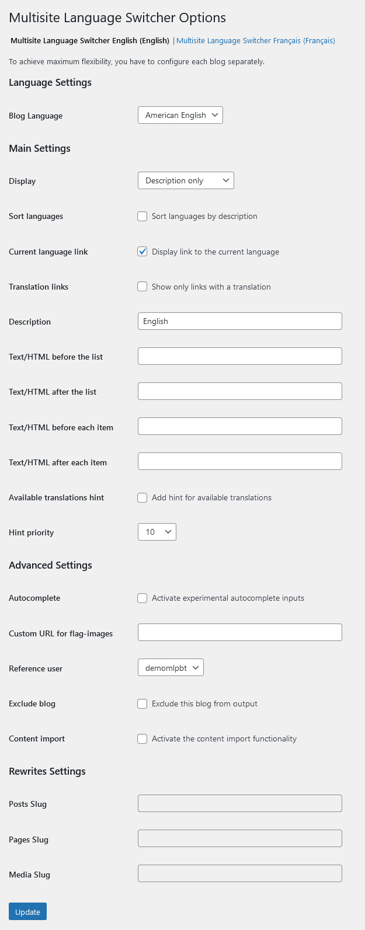Check Show only links with a translation

pyautogui.click(x=142, y=287)
